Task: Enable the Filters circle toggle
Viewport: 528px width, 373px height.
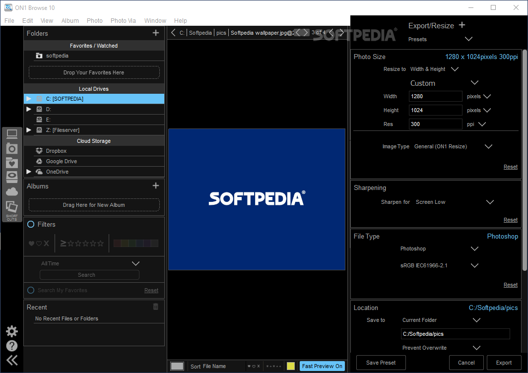Action: [31, 224]
